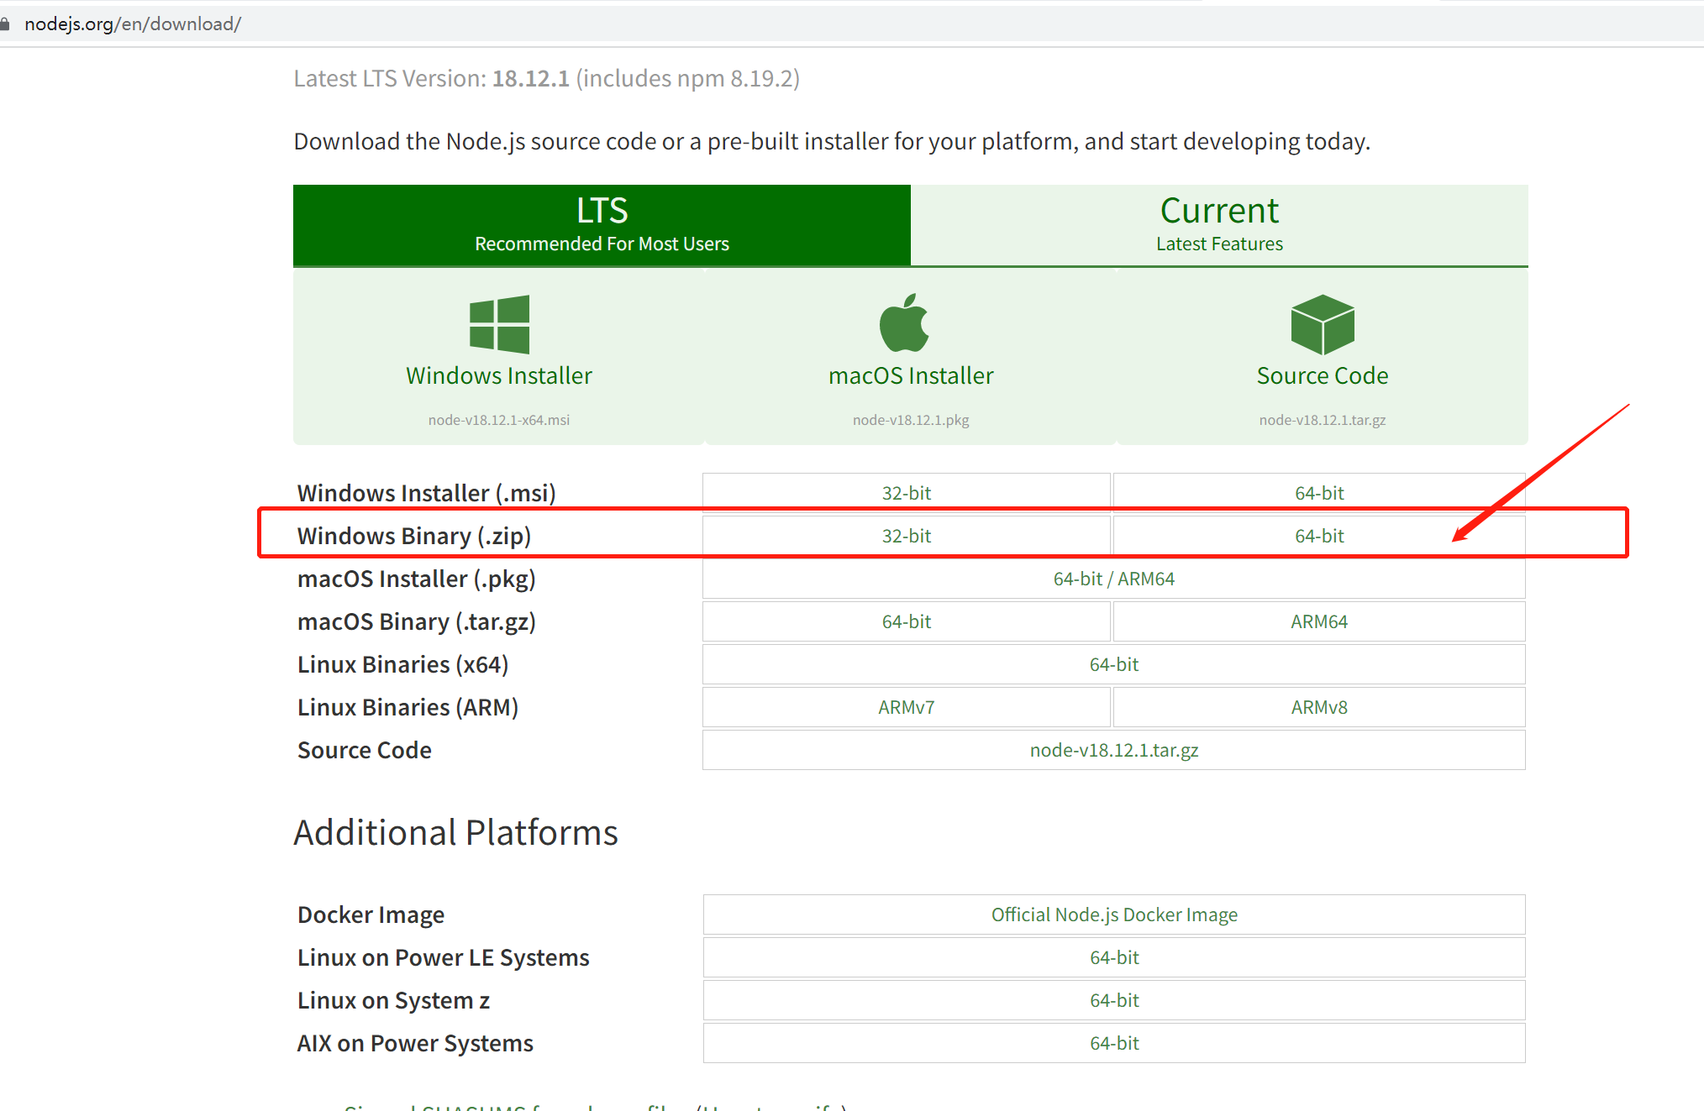
Task: Click the Windows Binary (.zip) row label
Action: click(414, 536)
